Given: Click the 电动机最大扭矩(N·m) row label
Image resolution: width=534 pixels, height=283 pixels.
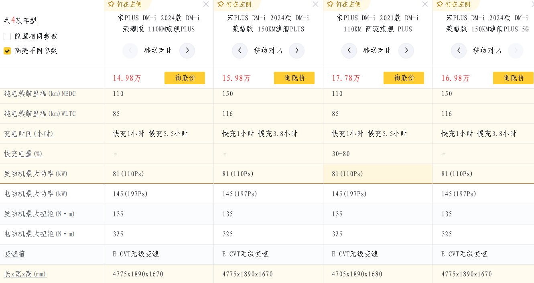Looking at the screenshot, I should click(39, 234).
